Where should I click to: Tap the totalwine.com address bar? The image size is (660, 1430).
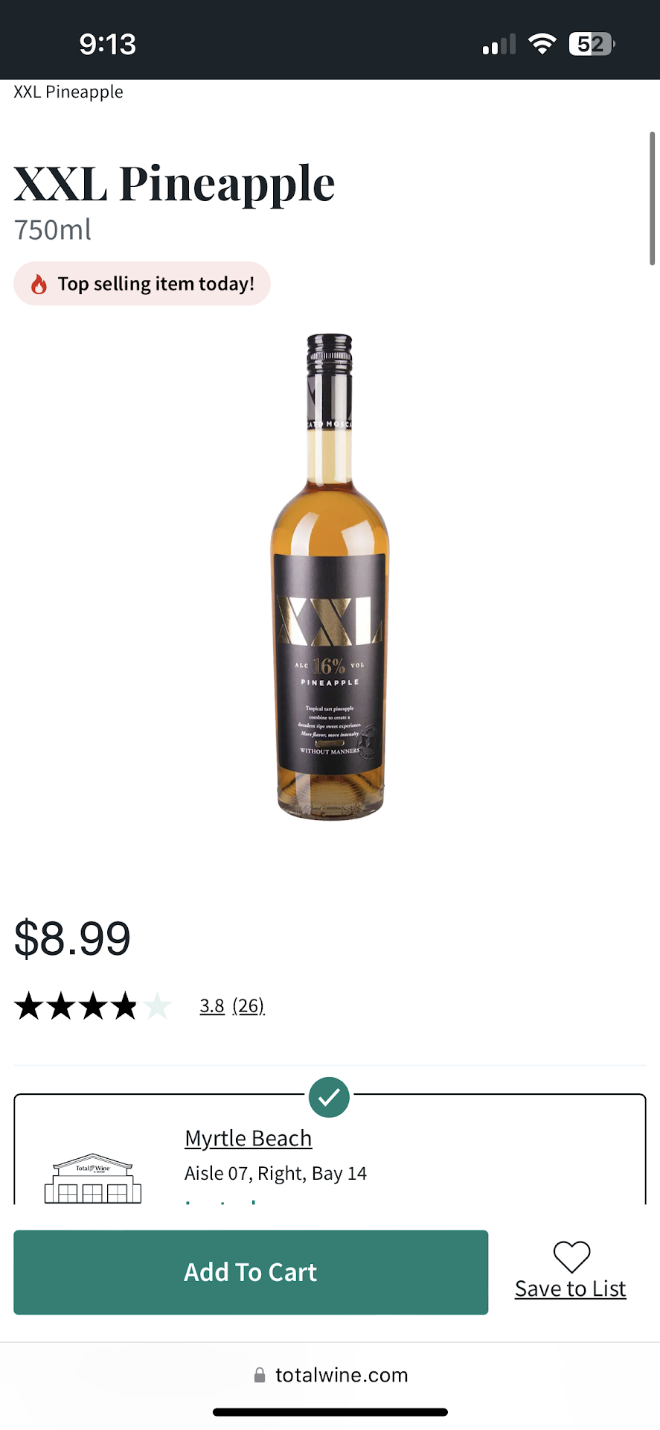tap(330, 1375)
